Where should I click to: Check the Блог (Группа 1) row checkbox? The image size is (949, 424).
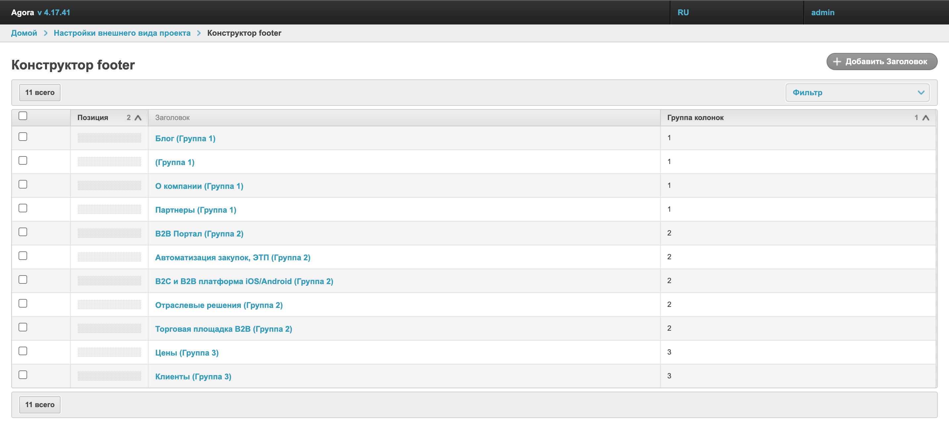coord(23,137)
